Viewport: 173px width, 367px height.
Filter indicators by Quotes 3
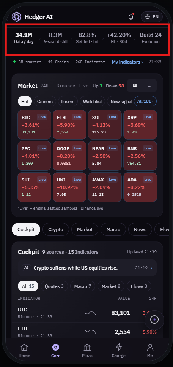click(54, 286)
